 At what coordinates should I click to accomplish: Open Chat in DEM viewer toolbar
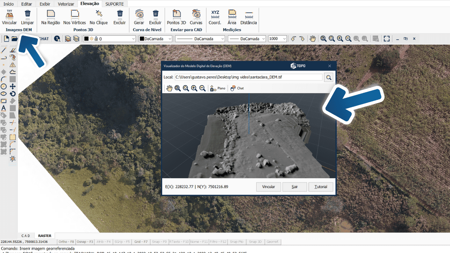(237, 88)
